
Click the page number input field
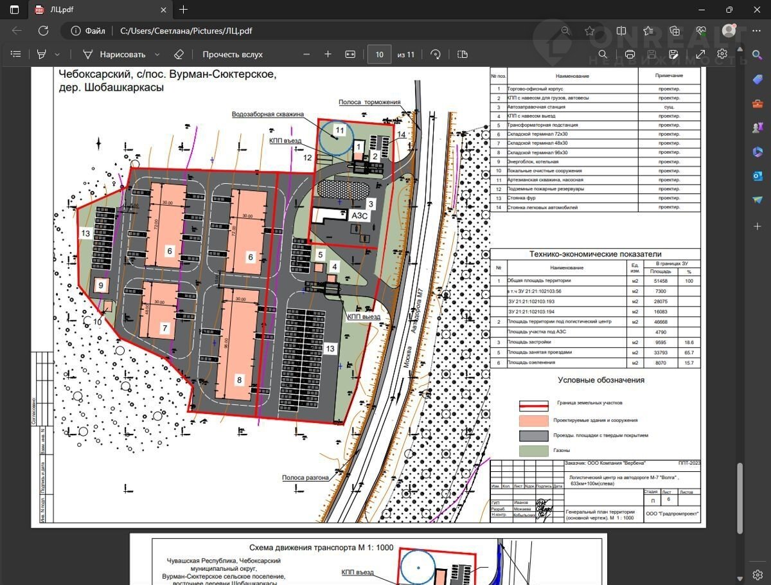[x=379, y=55]
